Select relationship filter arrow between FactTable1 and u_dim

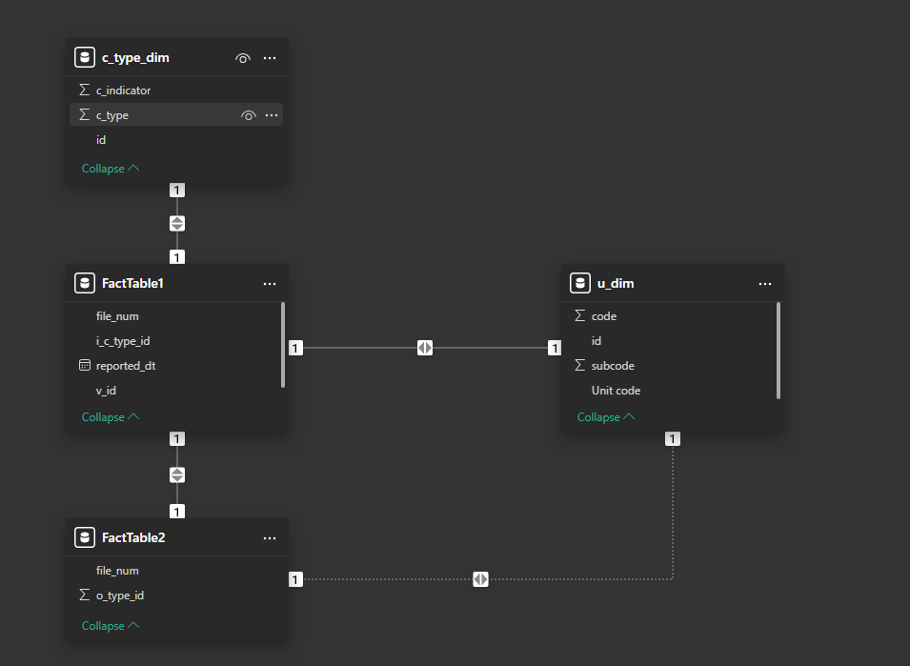coord(425,348)
